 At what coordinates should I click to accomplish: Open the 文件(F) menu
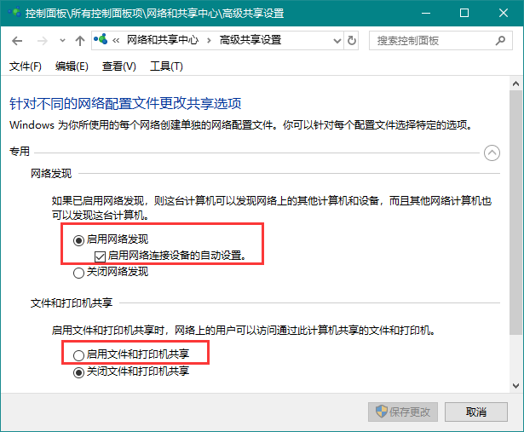[x=26, y=66]
